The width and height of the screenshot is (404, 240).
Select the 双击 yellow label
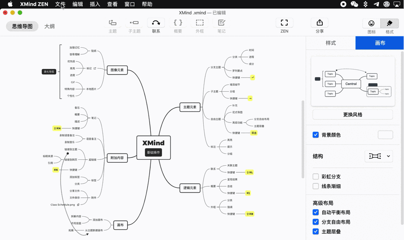[254, 133]
